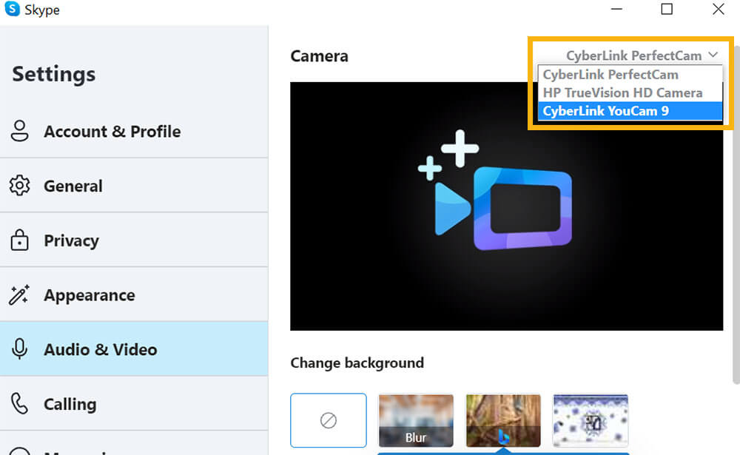
Task: Open Calling settings
Action: pos(134,404)
